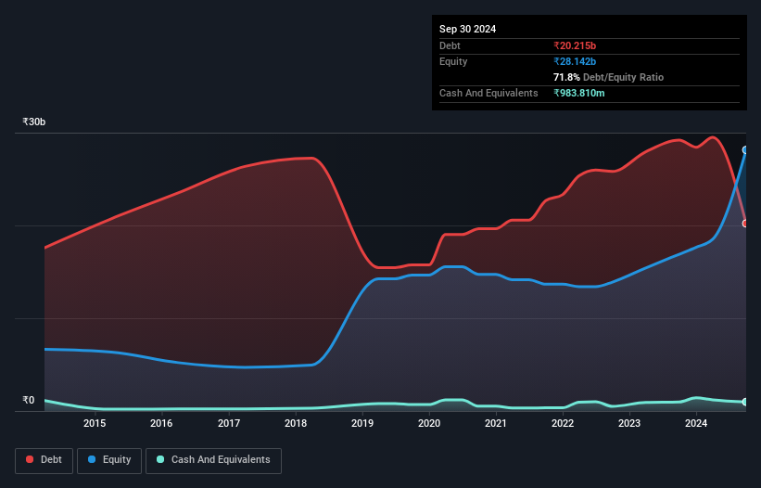Screen dimensions: 761x488
Task: Click the 2018 x-axis label
Action: [x=296, y=423]
